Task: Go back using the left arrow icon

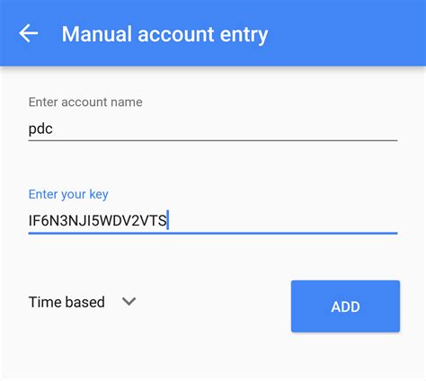Action: point(29,33)
